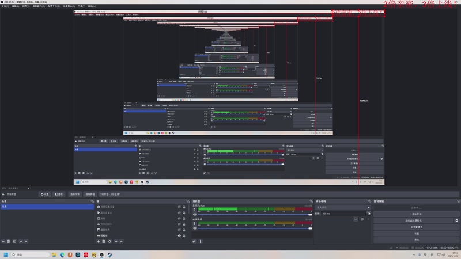This screenshot has width=461, height=259.
Task: Open mixer panel options dots at bottom
Action: (x=201, y=241)
